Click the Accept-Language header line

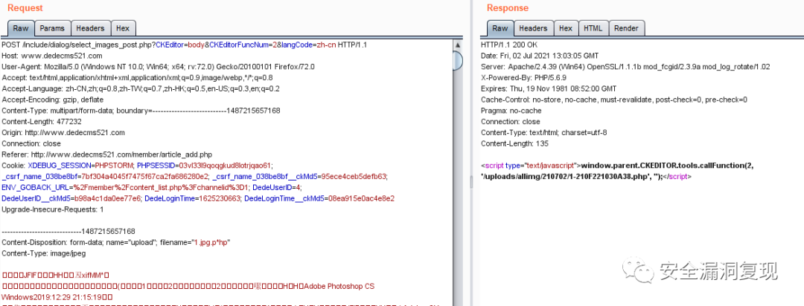(x=141, y=88)
